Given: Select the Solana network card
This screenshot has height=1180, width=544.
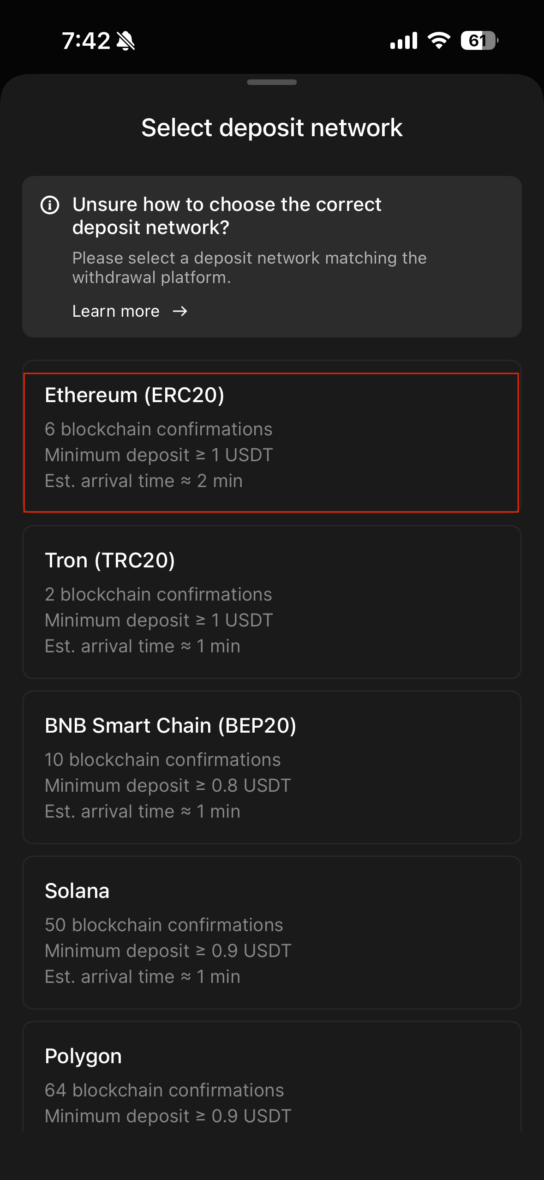Looking at the screenshot, I should (271, 932).
